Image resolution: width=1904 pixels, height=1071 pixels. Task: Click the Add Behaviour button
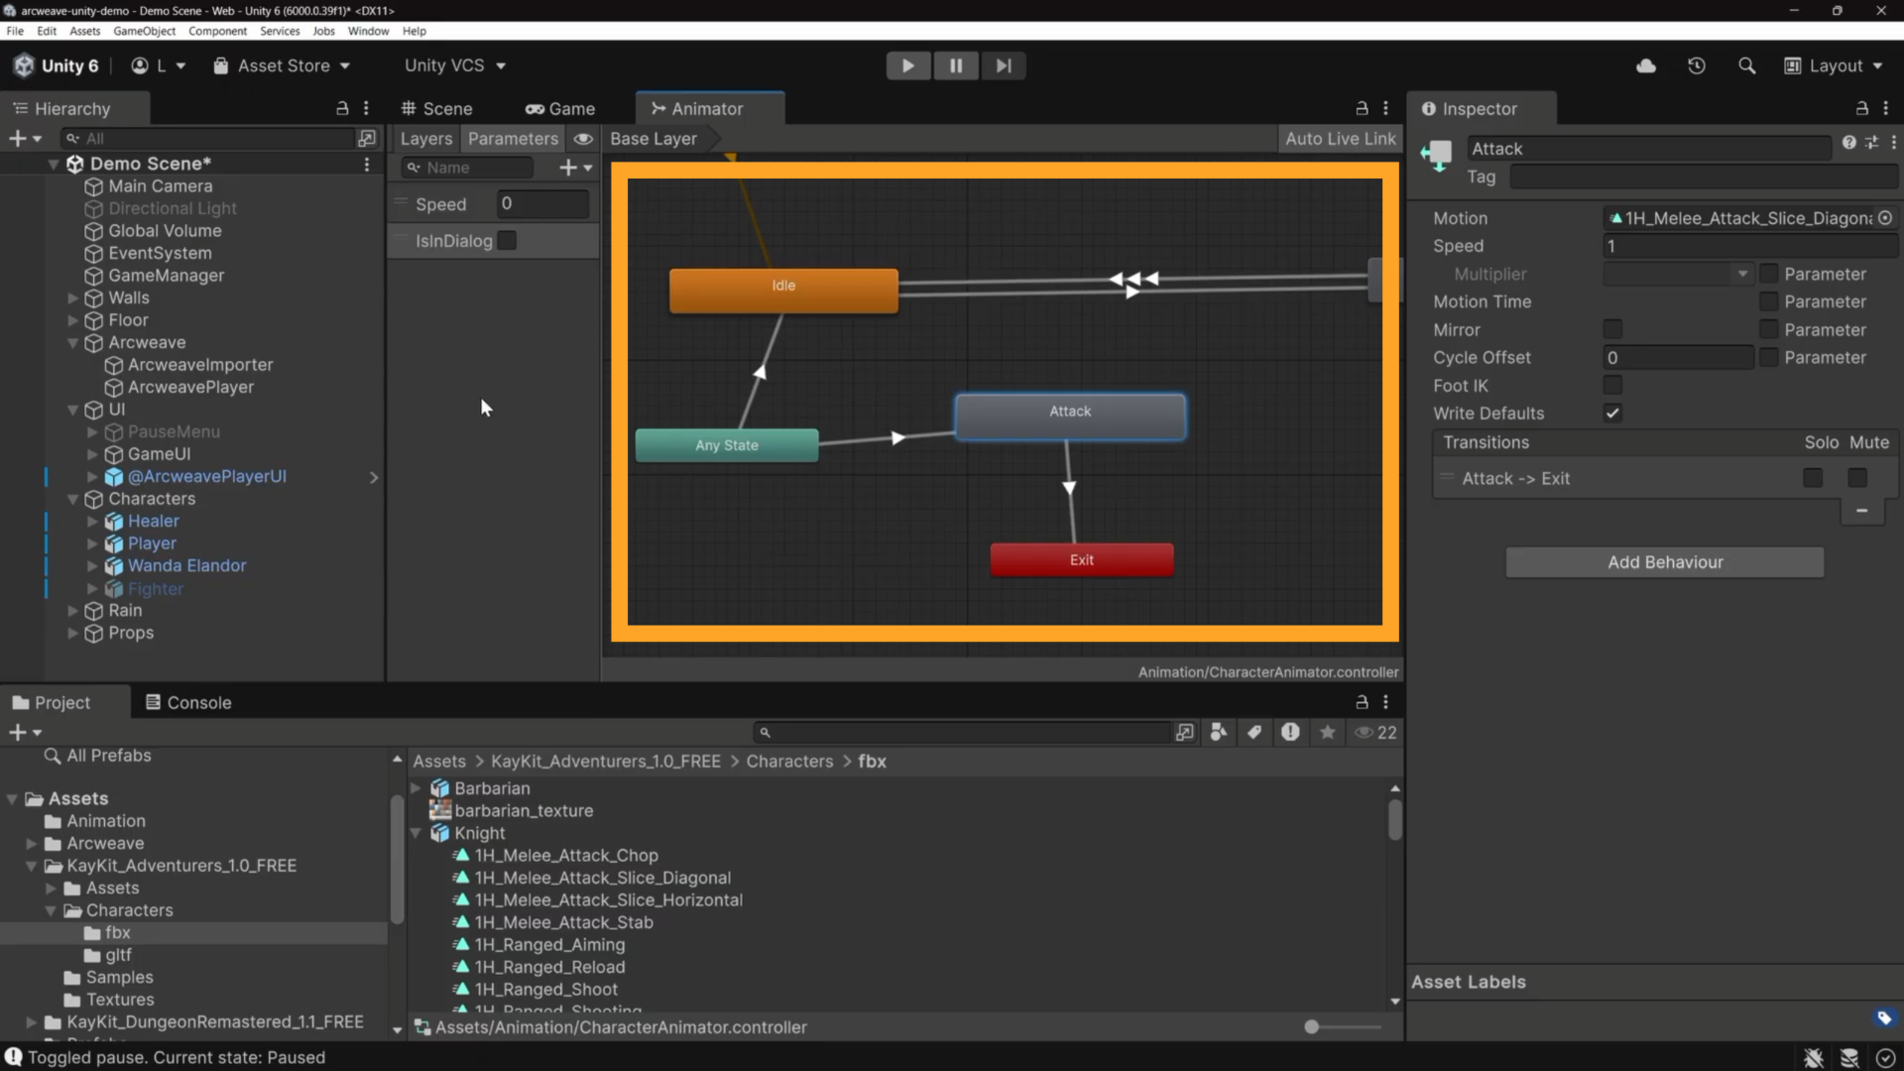pyautogui.click(x=1665, y=562)
